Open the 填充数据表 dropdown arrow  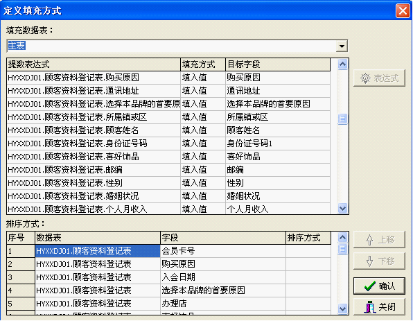pos(342,46)
